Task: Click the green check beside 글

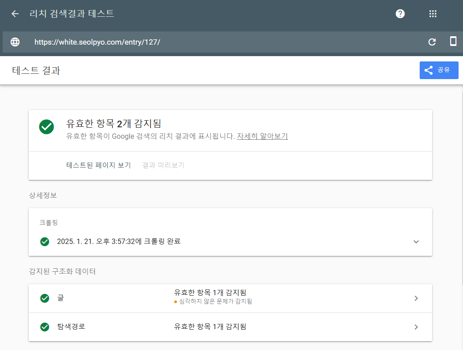Action: 45,298
